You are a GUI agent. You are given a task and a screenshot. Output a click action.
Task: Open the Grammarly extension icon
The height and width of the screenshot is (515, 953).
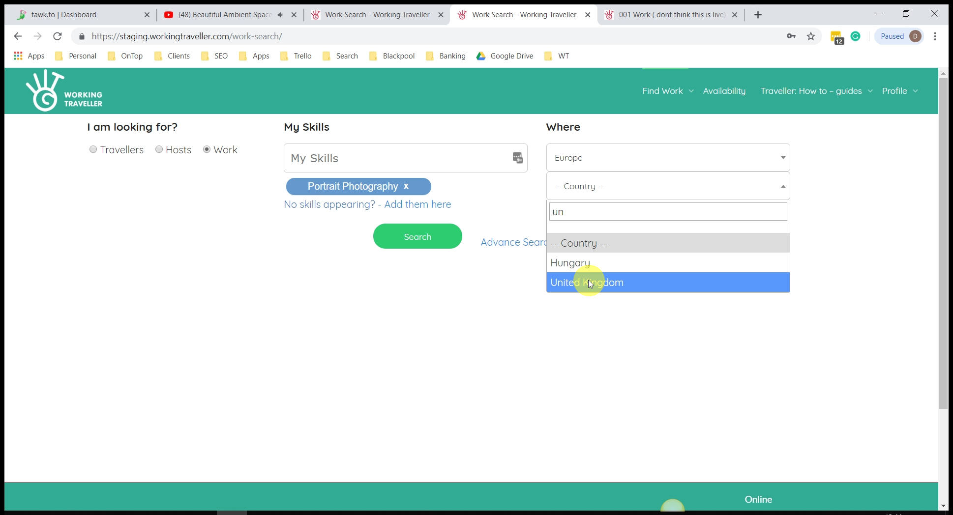coord(856,36)
